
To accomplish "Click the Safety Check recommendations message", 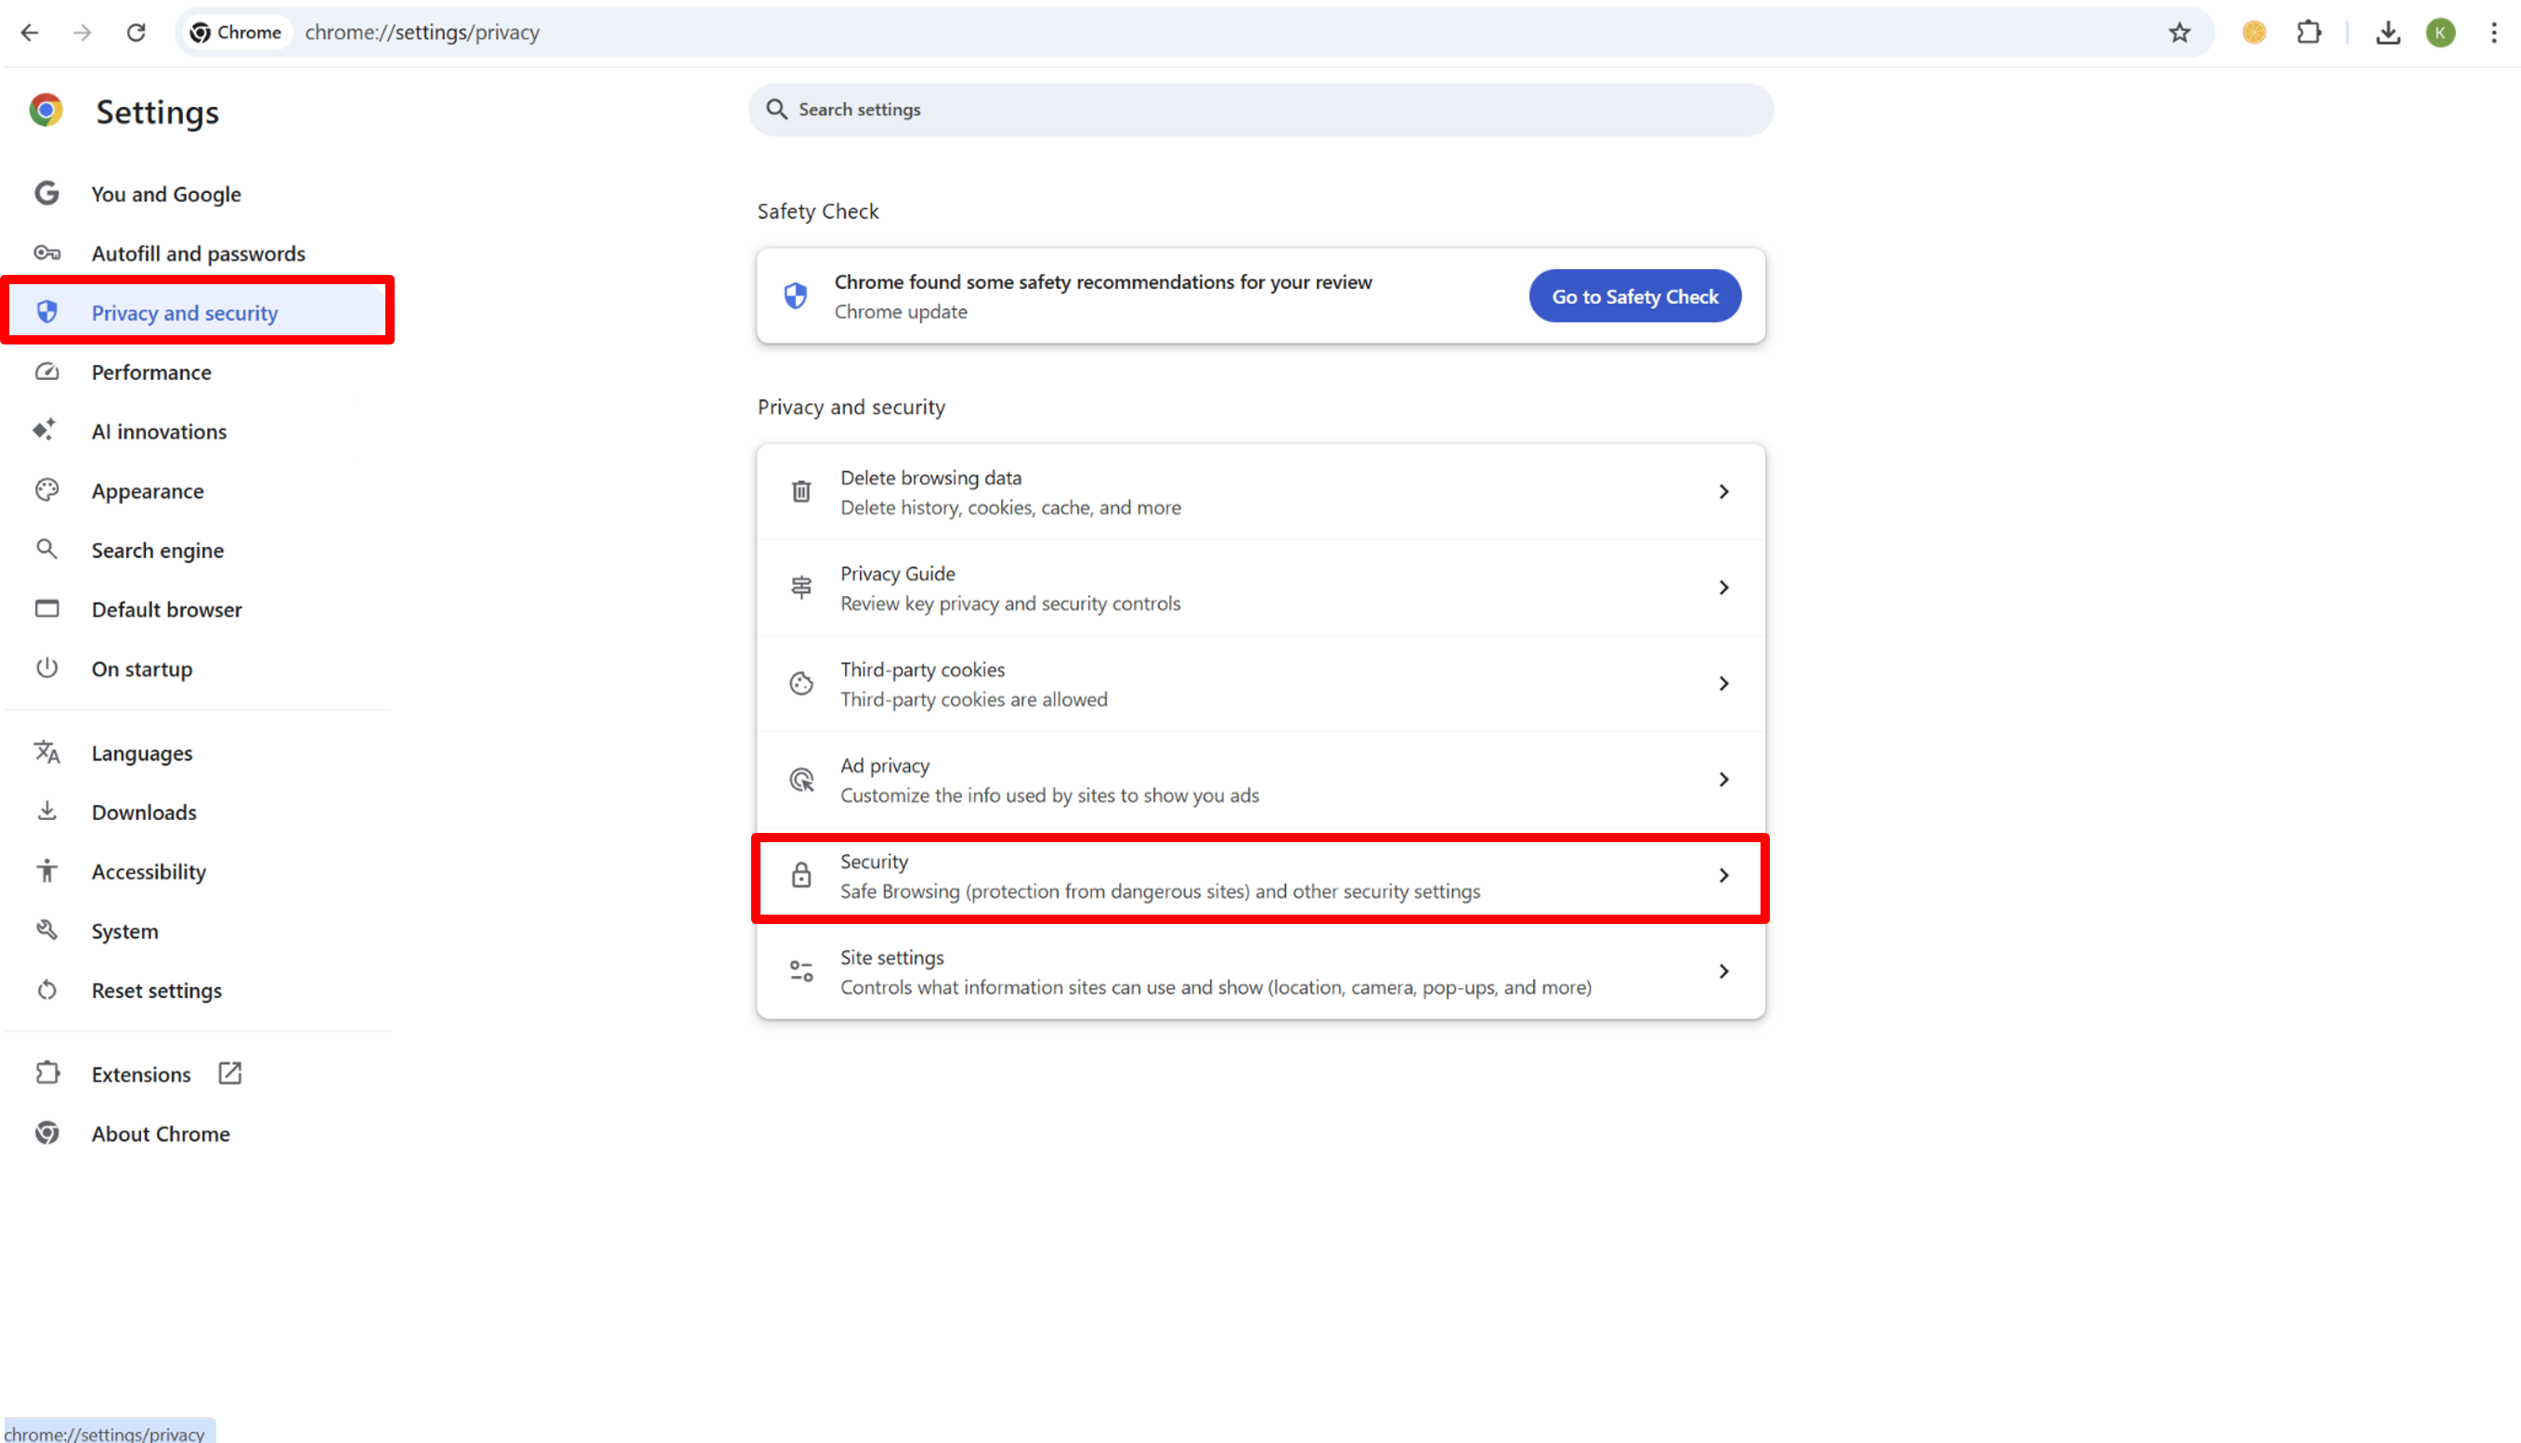I will pyautogui.click(x=1103, y=282).
